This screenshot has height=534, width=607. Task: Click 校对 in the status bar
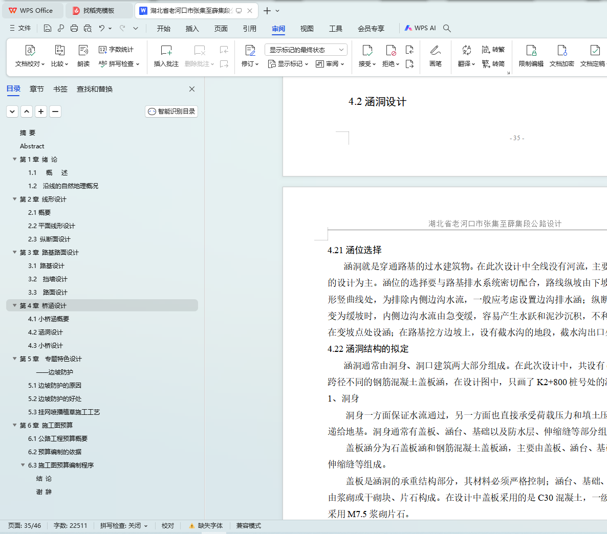(168, 525)
